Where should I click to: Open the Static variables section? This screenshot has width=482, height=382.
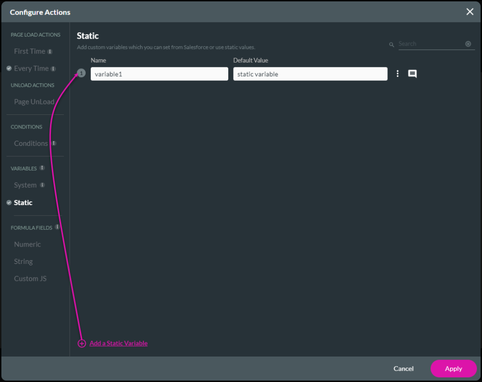[23, 203]
